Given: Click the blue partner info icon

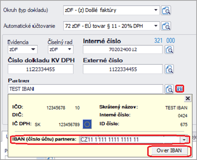Looking at the screenshot, I should [180, 89].
